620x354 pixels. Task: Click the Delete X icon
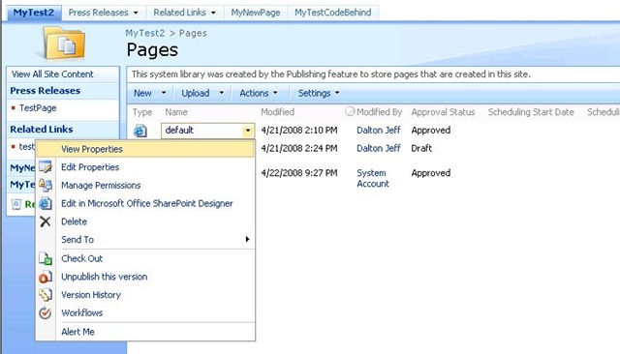(46, 221)
